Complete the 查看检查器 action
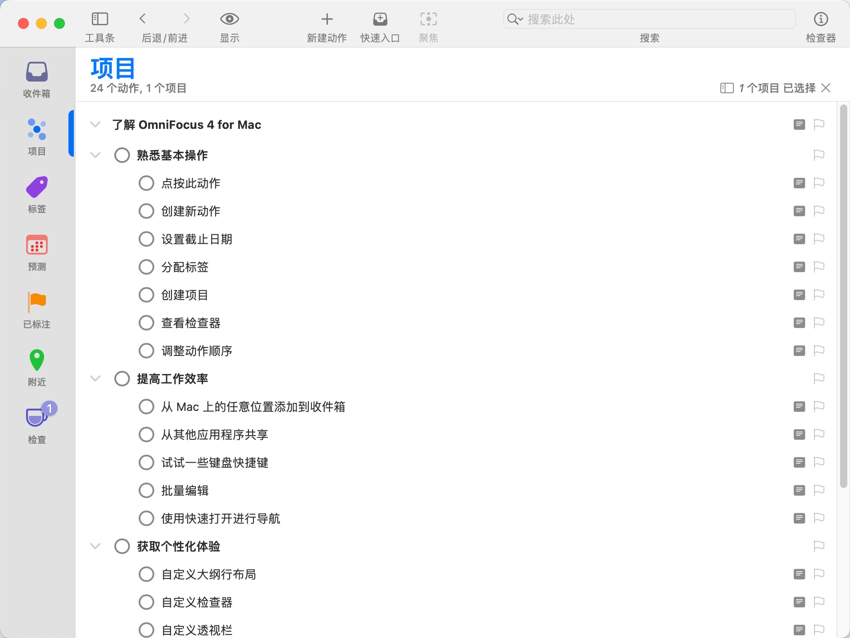 146,323
